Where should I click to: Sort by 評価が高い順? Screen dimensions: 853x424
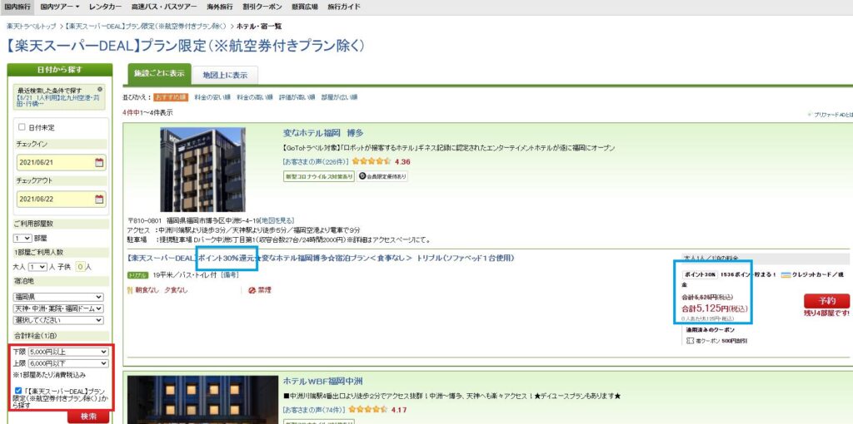[x=297, y=98]
